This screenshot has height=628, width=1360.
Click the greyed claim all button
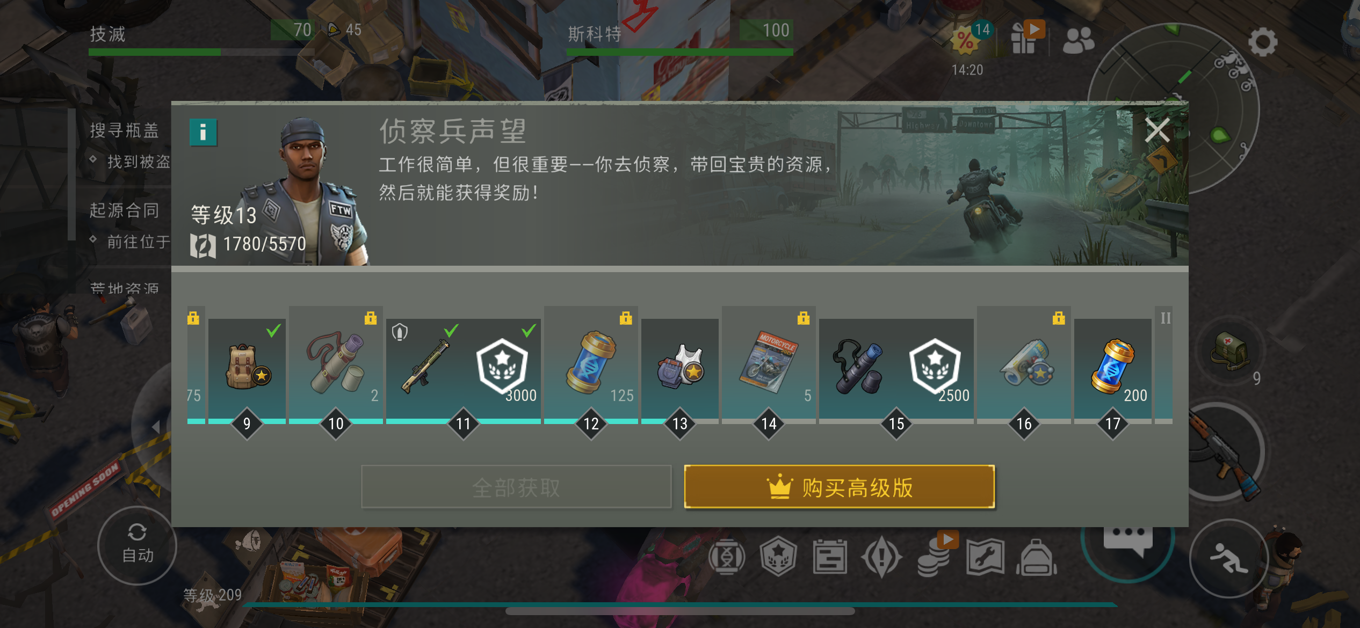[516, 487]
